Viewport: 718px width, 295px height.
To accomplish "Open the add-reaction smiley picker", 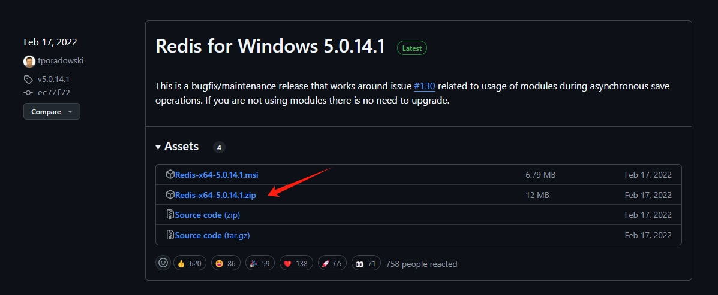I will tap(163, 263).
